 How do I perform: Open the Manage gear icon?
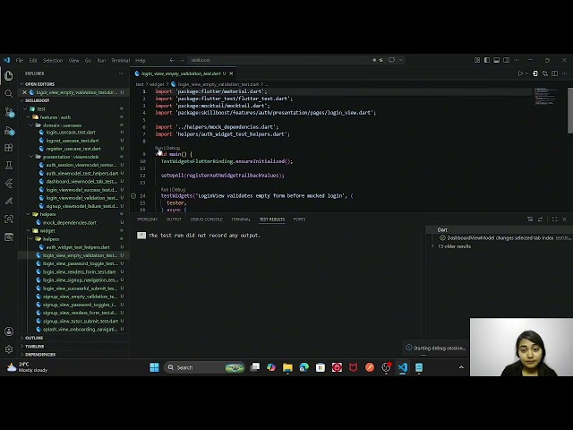pyautogui.click(x=9, y=349)
